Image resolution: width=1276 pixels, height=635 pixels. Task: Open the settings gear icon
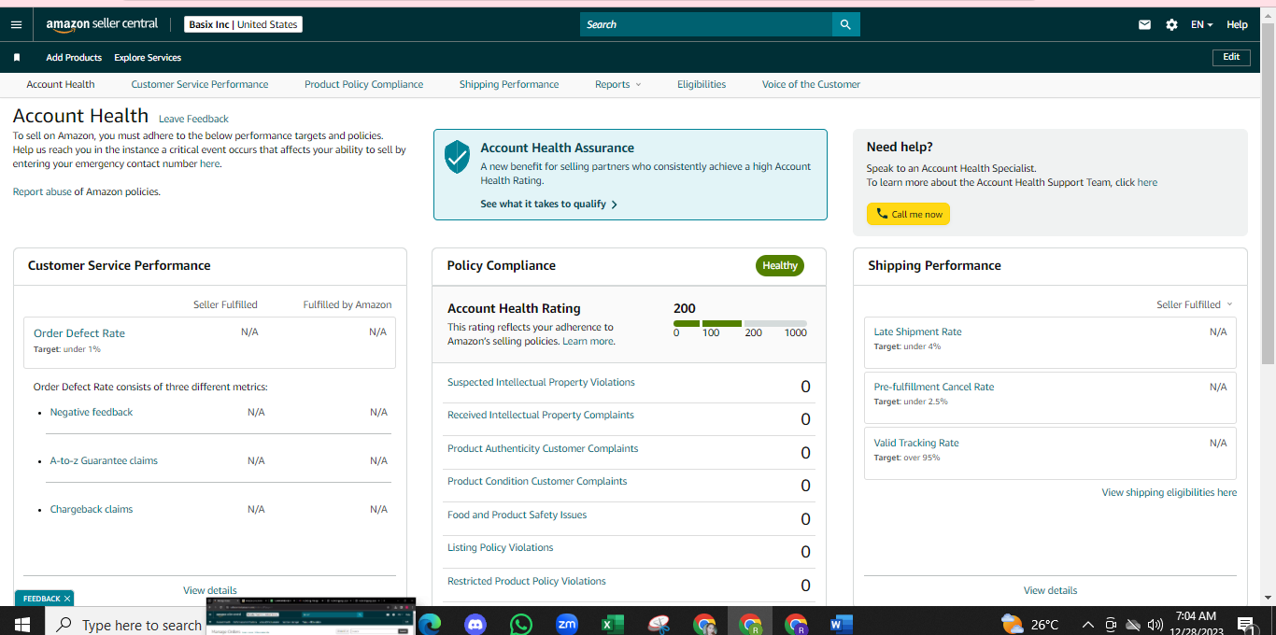[x=1171, y=25]
